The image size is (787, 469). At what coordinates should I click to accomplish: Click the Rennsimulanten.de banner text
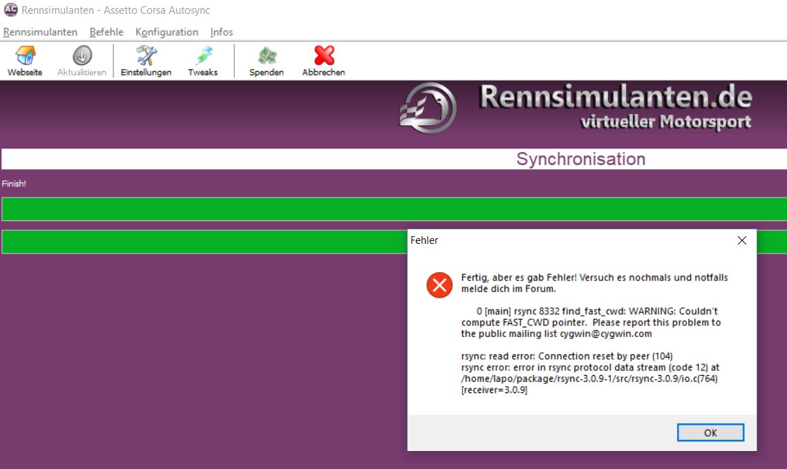615,97
